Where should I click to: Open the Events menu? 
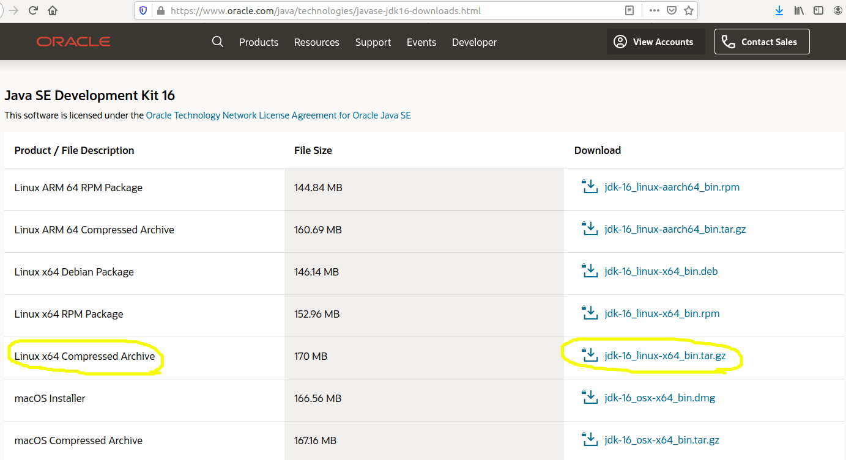[x=421, y=42]
